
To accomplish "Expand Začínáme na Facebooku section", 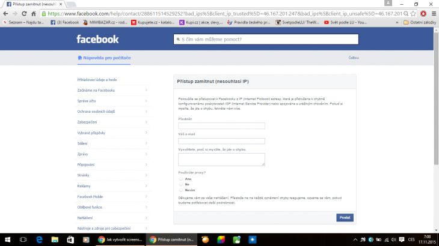I will tap(112, 90).
